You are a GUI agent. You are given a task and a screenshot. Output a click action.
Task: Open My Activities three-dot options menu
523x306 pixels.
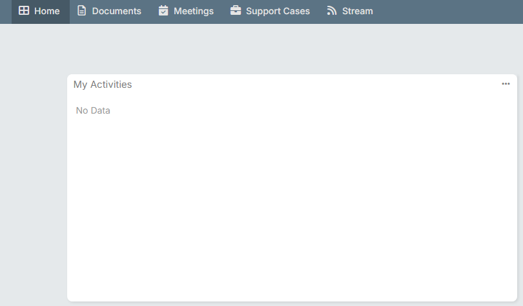click(506, 84)
